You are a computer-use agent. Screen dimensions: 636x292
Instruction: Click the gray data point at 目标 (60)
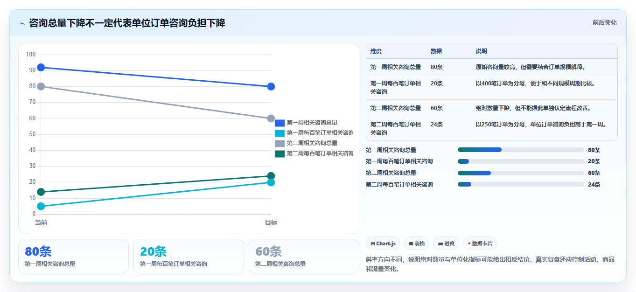pyautogui.click(x=271, y=118)
